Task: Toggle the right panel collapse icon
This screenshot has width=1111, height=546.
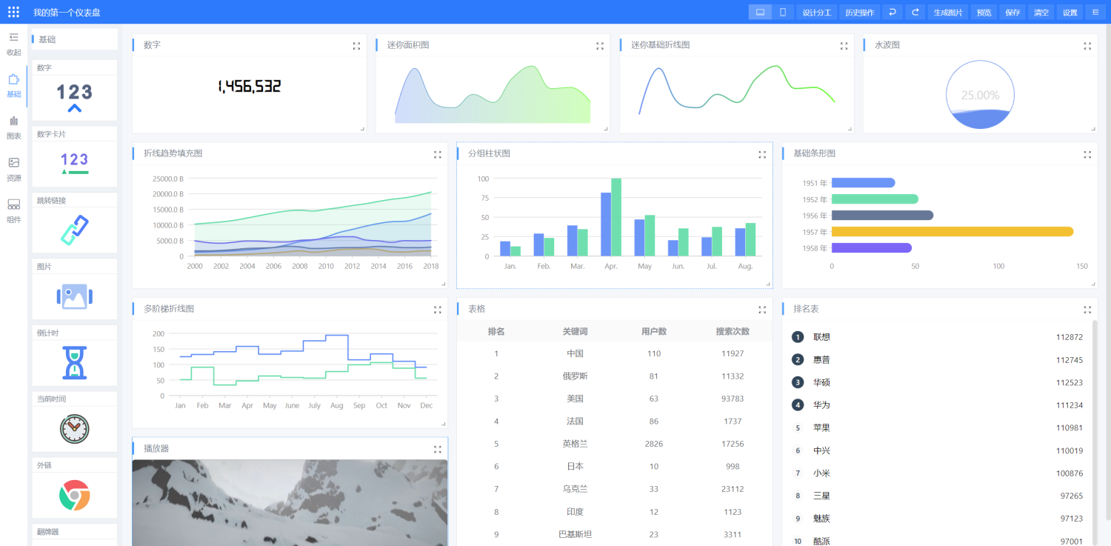Action: point(1095,12)
